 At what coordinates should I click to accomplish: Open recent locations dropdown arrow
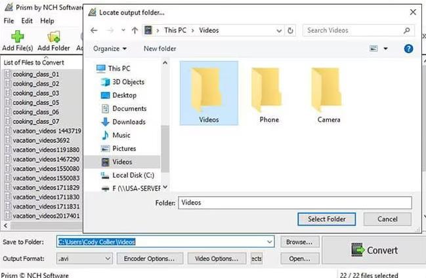[123, 30]
